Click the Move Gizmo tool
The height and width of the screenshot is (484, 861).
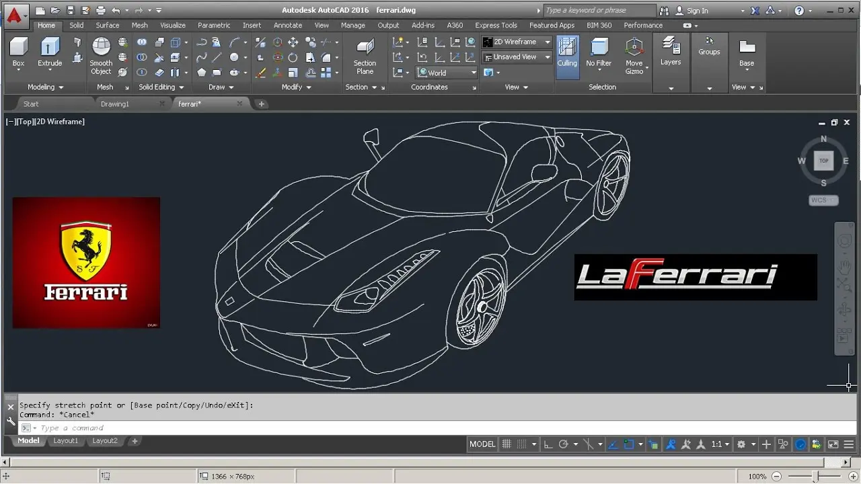tap(634, 56)
